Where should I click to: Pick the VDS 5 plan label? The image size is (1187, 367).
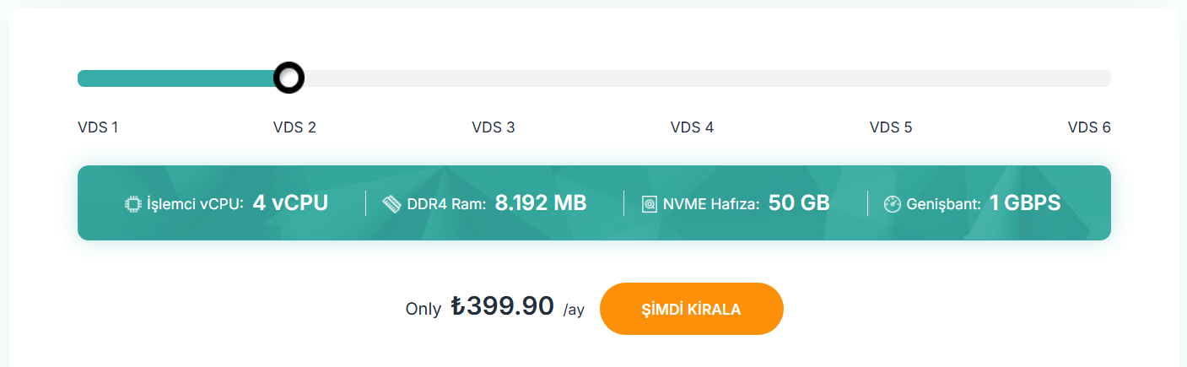click(x=891, y=128)
